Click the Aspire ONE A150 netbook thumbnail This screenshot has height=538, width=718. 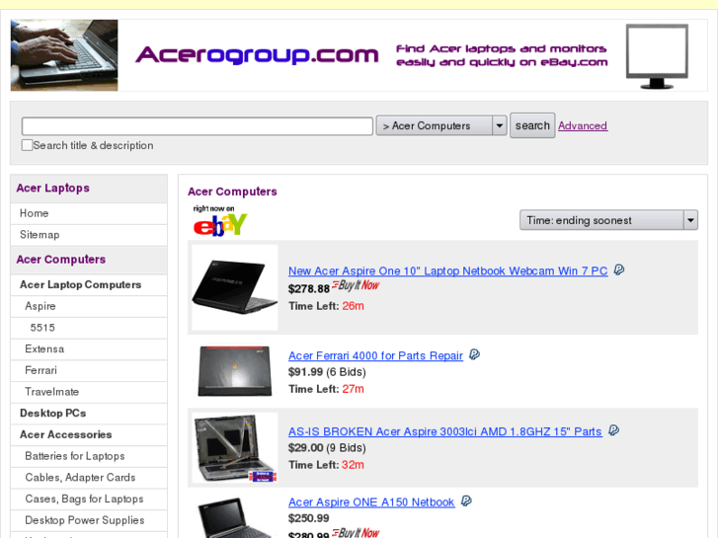[234, 517]
